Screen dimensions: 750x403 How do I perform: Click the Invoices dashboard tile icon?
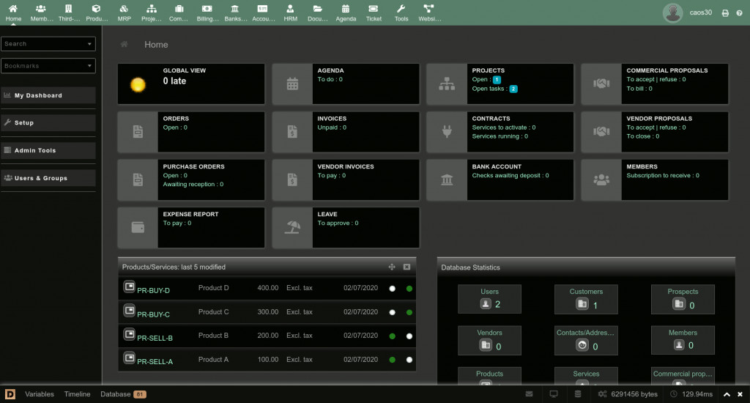click(x=292, y=132)
